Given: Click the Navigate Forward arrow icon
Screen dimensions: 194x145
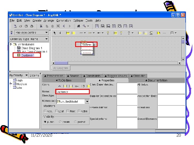Looking at the screenshot, I should pyautogui.click(x=70, y=26).
